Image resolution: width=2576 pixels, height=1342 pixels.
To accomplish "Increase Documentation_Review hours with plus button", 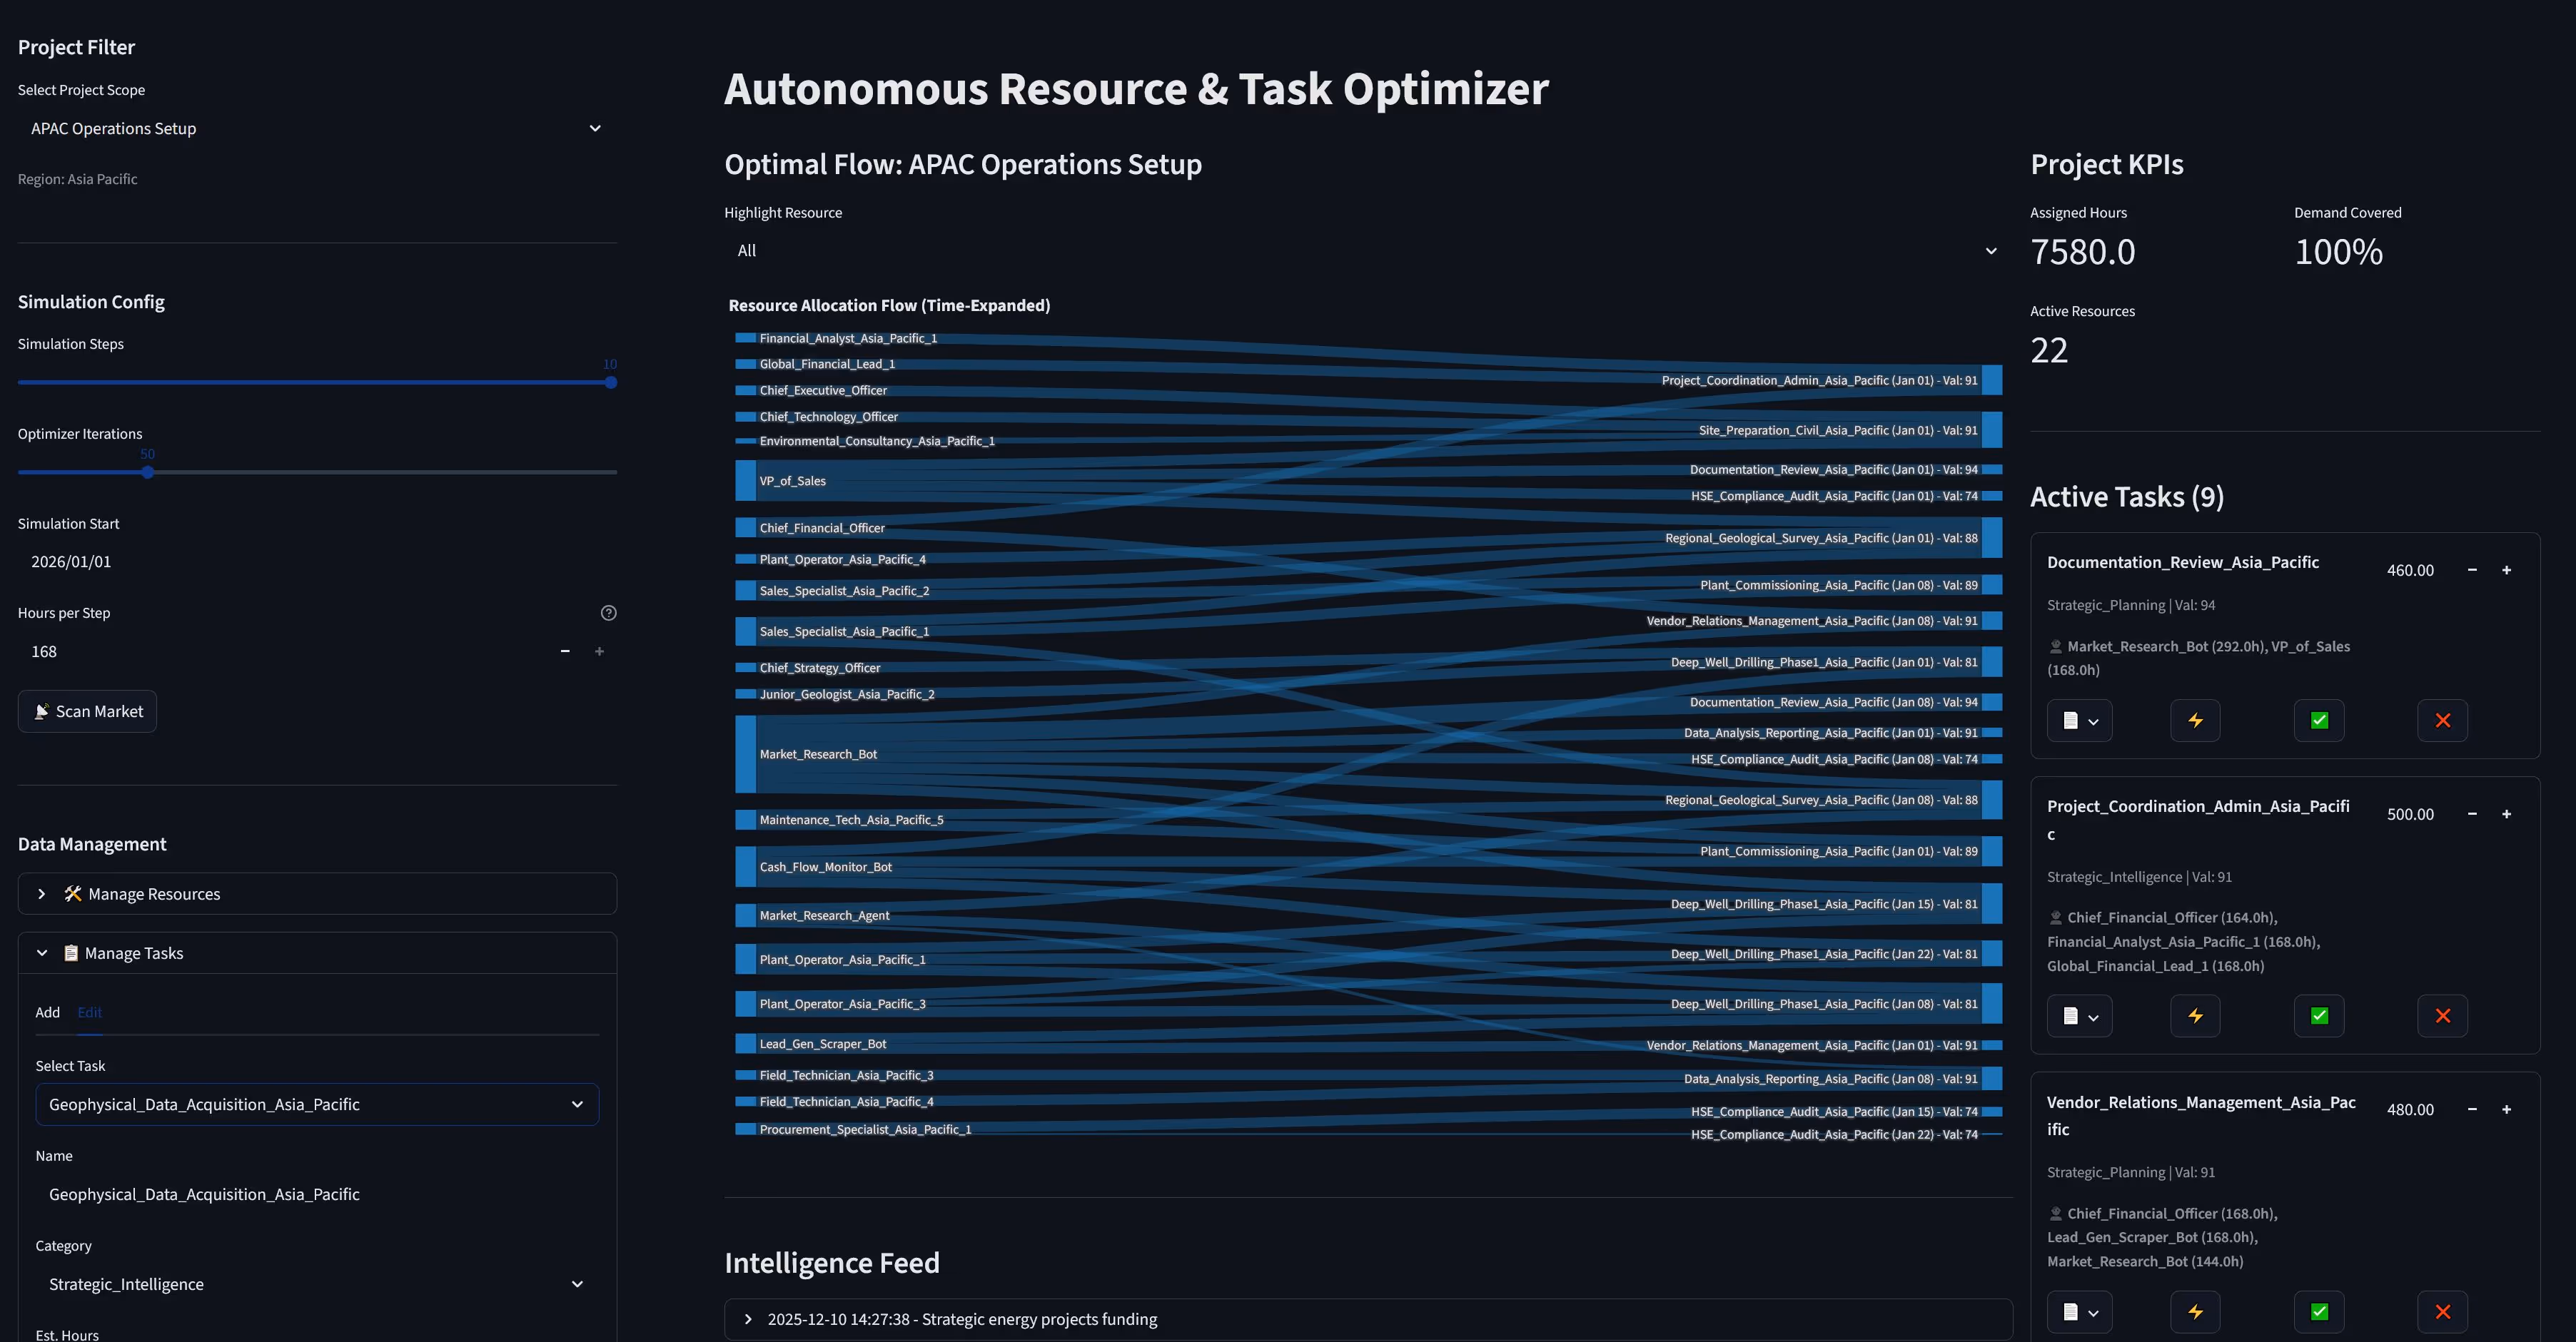I will tap(2506, 571).
